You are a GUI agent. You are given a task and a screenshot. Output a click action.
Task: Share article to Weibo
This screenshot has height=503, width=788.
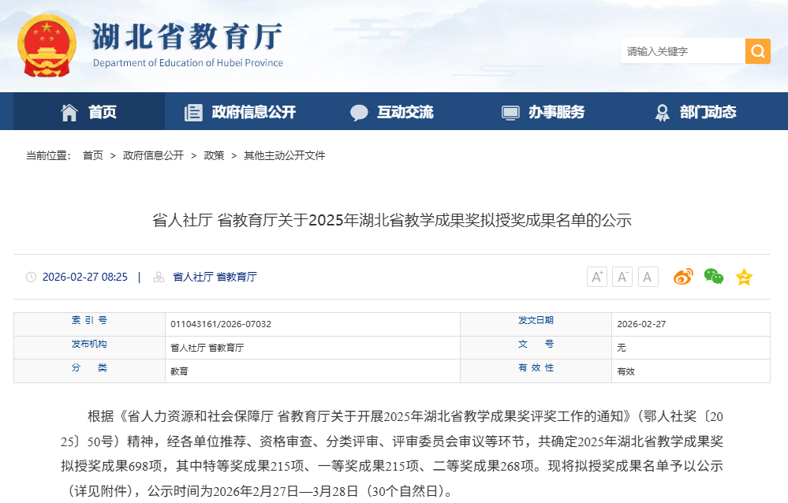pyautogui.click(x=683, y=277)
